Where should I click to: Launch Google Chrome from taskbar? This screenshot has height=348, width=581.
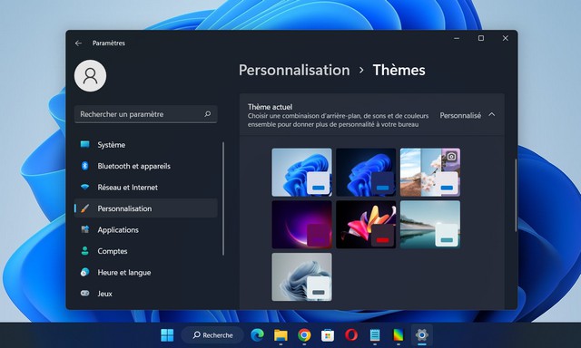(304, 335)
